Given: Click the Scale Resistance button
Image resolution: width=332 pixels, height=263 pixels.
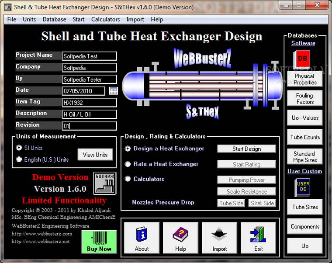Looking at the screenshot, I should pos(246,191).
